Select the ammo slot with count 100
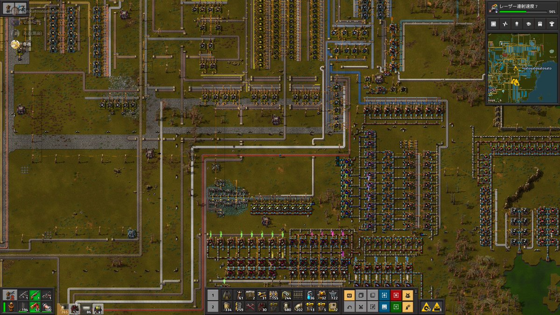This screenshot has width=560, height=315. click(47, 307)
